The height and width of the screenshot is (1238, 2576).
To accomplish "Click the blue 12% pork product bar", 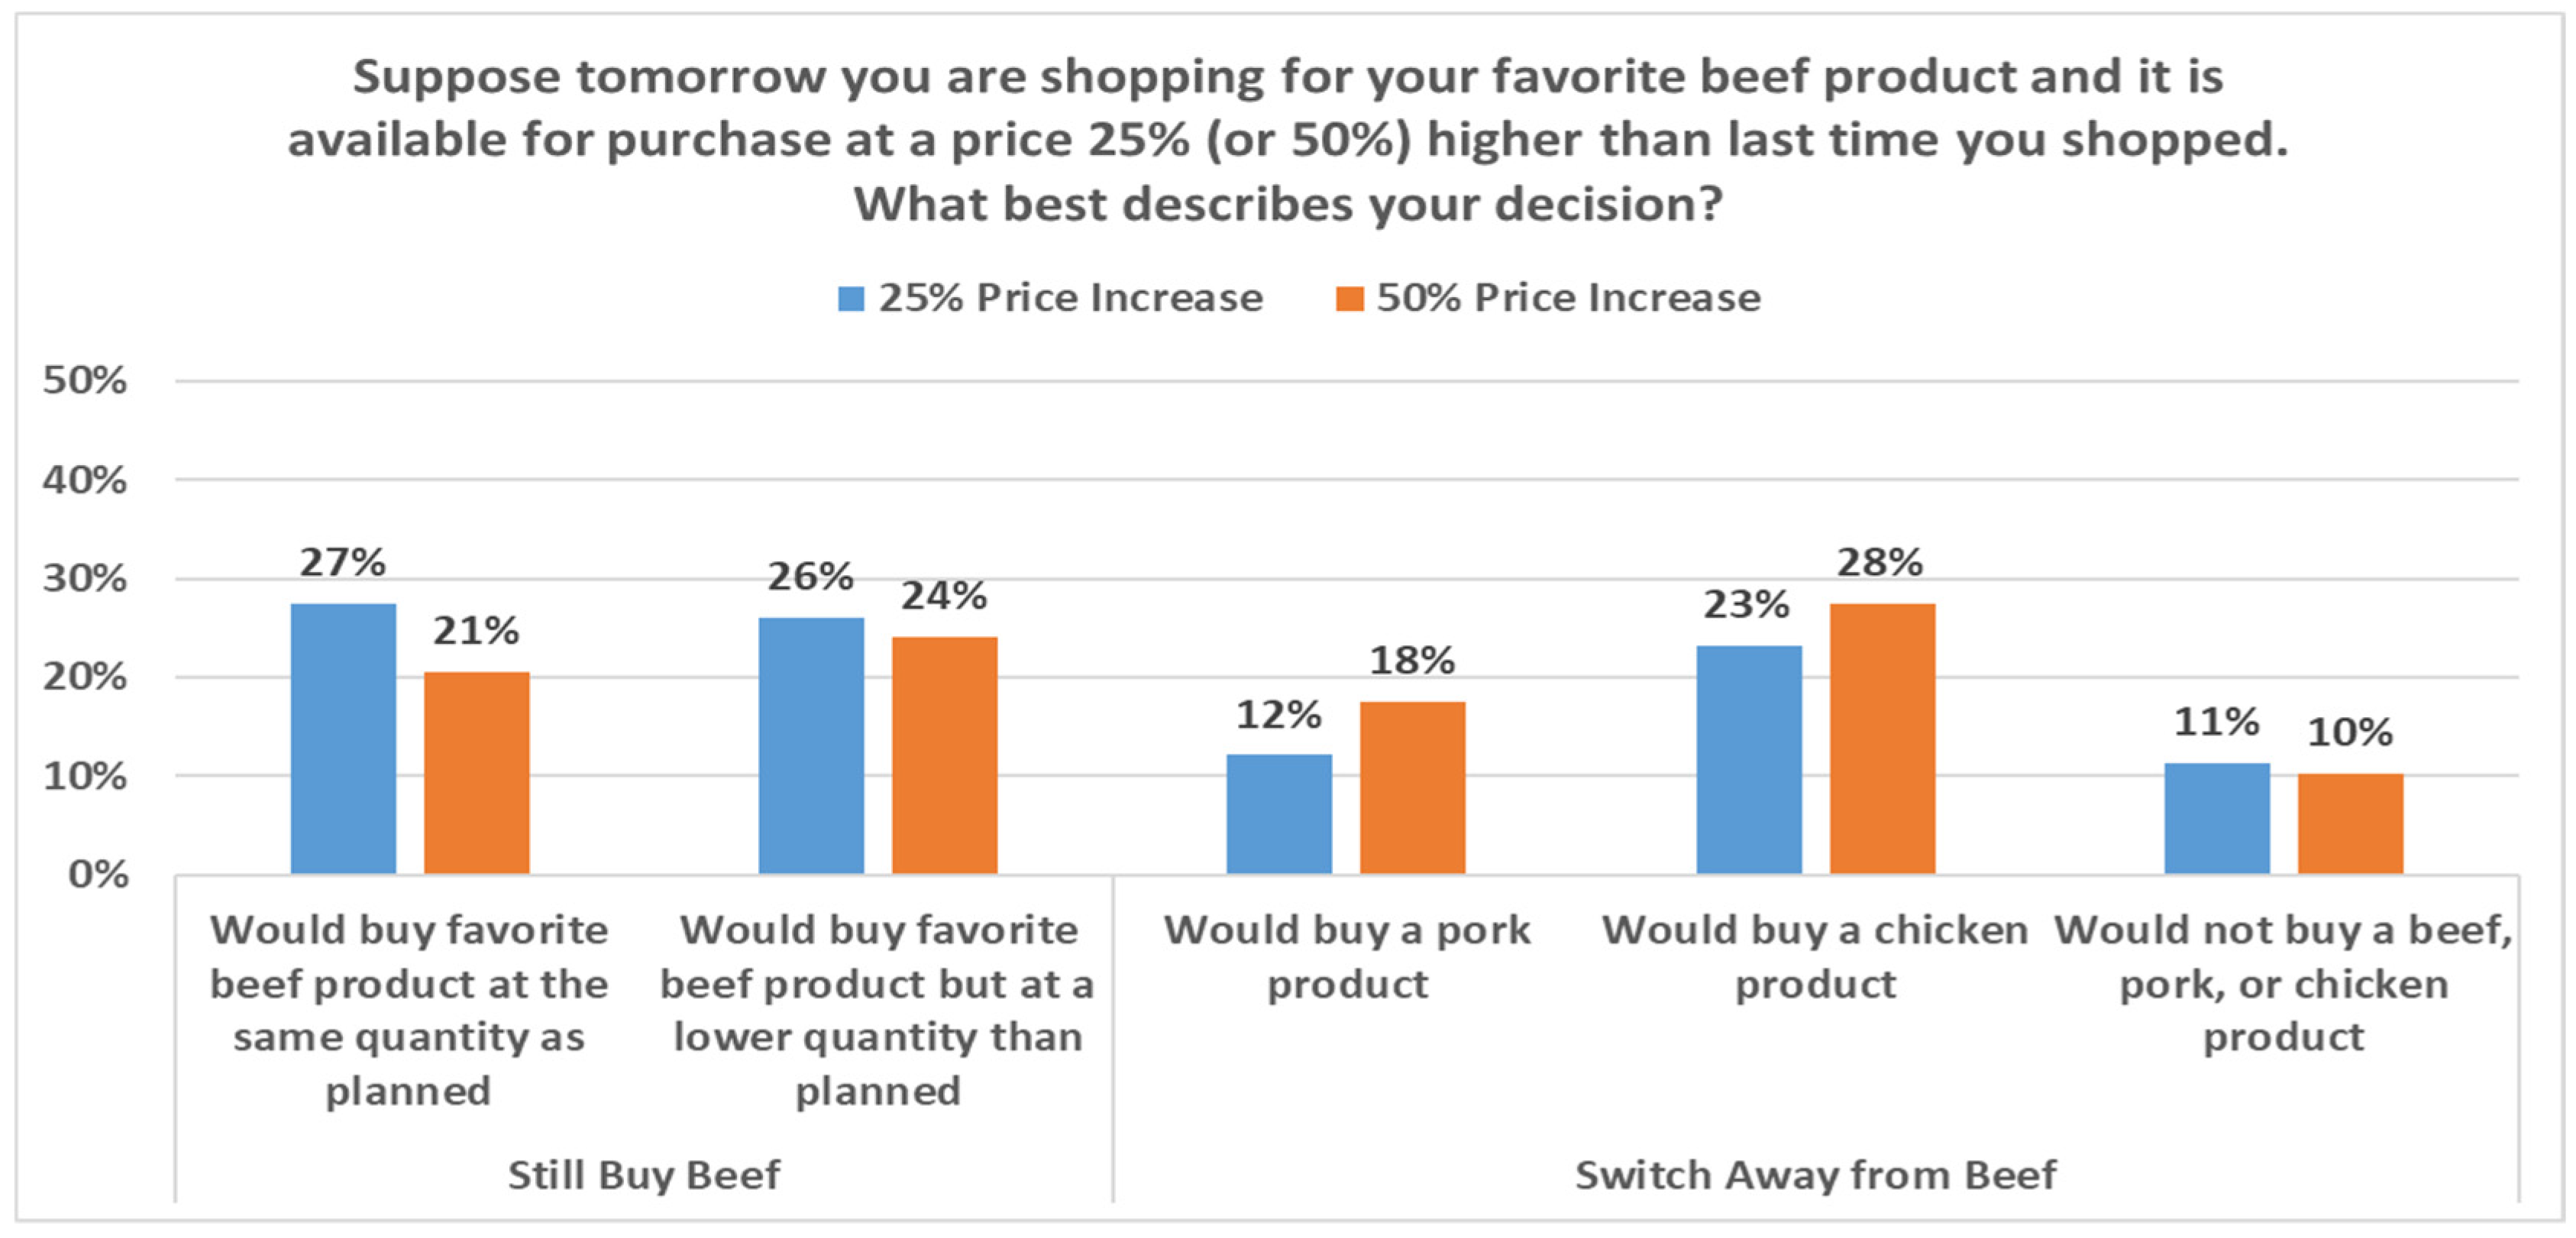I will click(1279, 814).
